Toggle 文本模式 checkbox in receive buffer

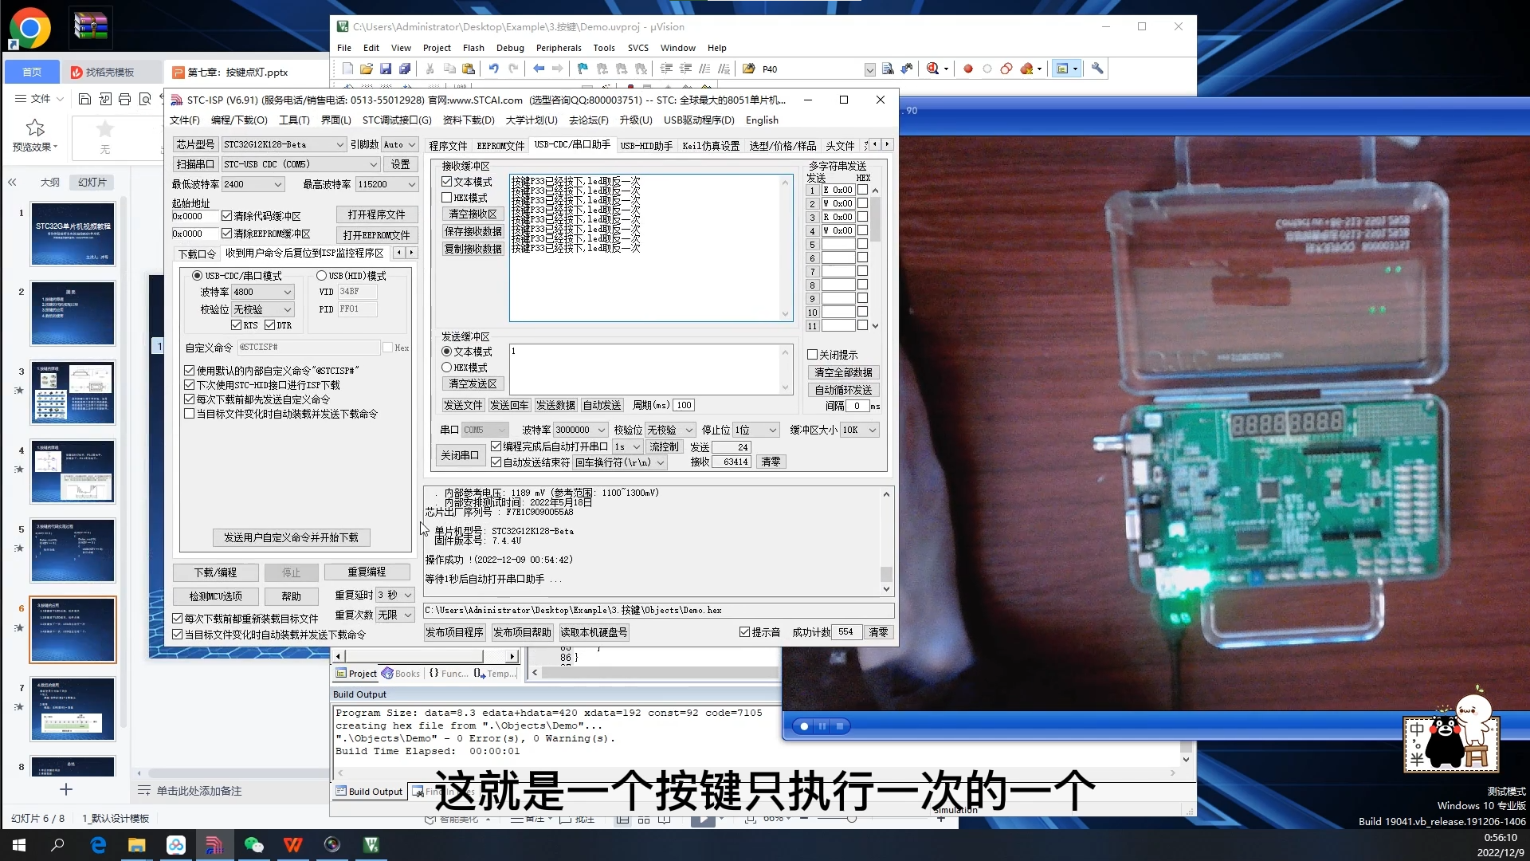[447, 182]
